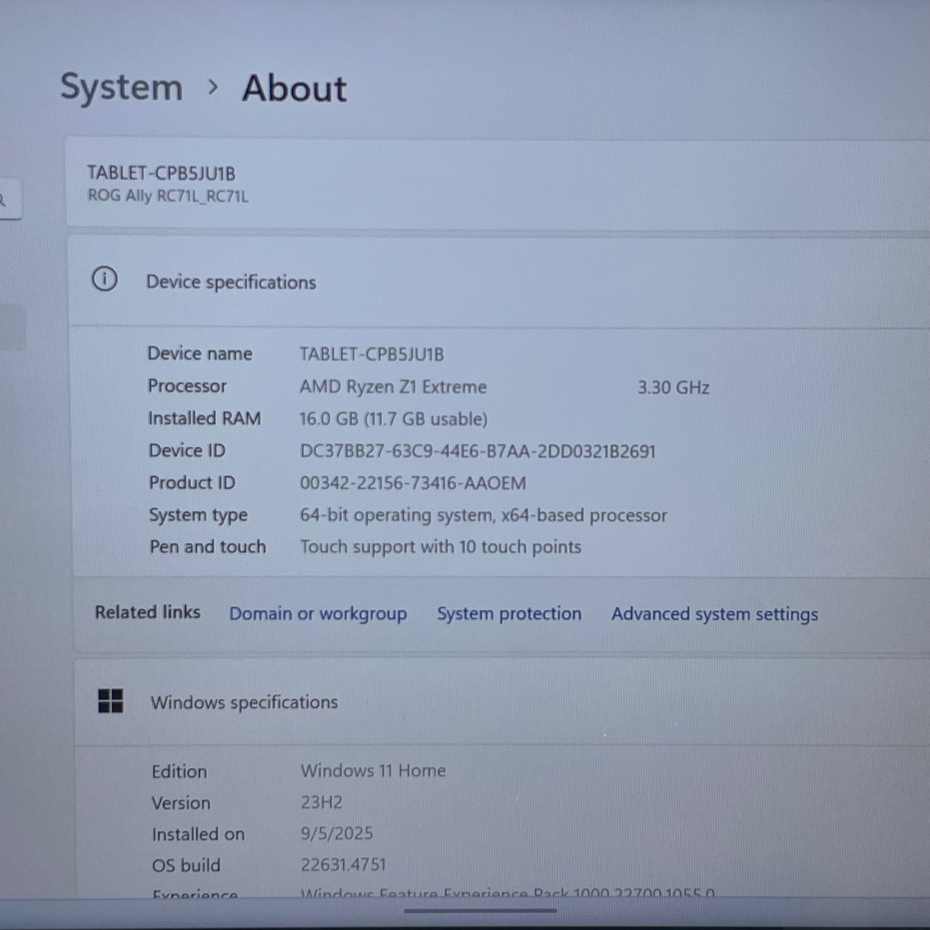
Task: Click the Related links label
Action: click(148, 612)
